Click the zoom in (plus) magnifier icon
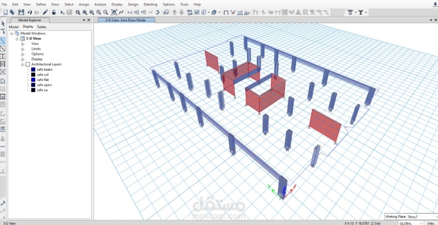The height and width of the screenshot is (225, 438). coord(99,12)
